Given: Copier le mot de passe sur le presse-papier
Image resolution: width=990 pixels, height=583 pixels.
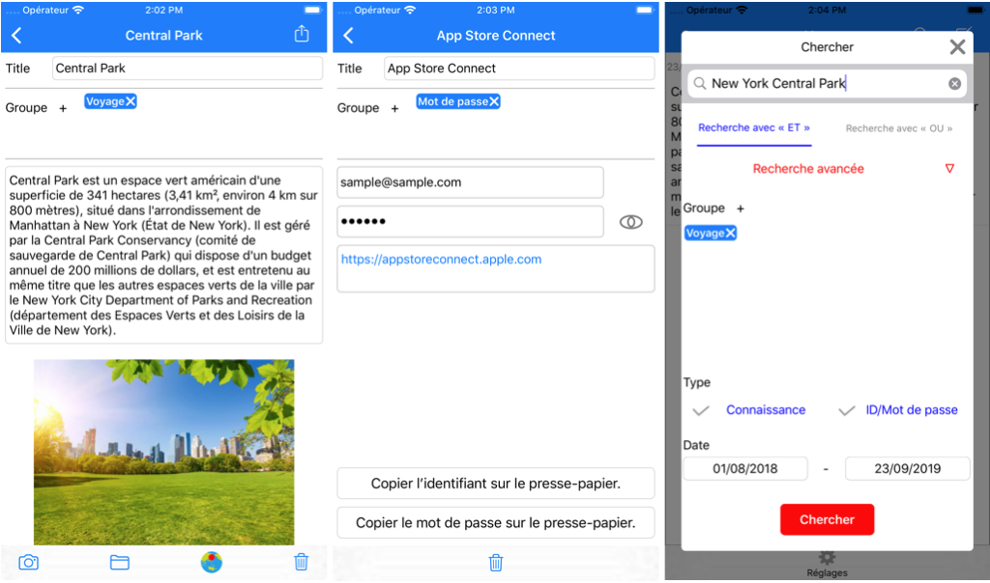Looking at the screenshot, I should pyautogui.click(x=495, y=523).
